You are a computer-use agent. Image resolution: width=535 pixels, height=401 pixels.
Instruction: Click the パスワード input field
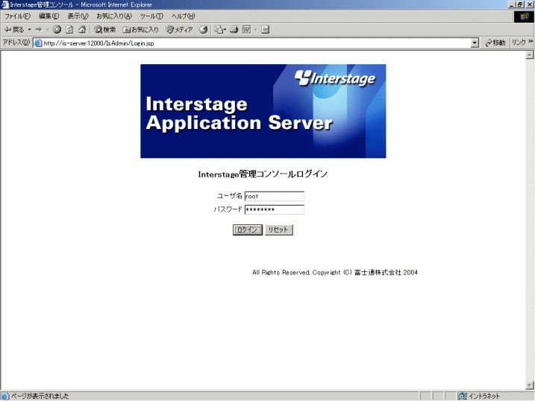point(275,209)
